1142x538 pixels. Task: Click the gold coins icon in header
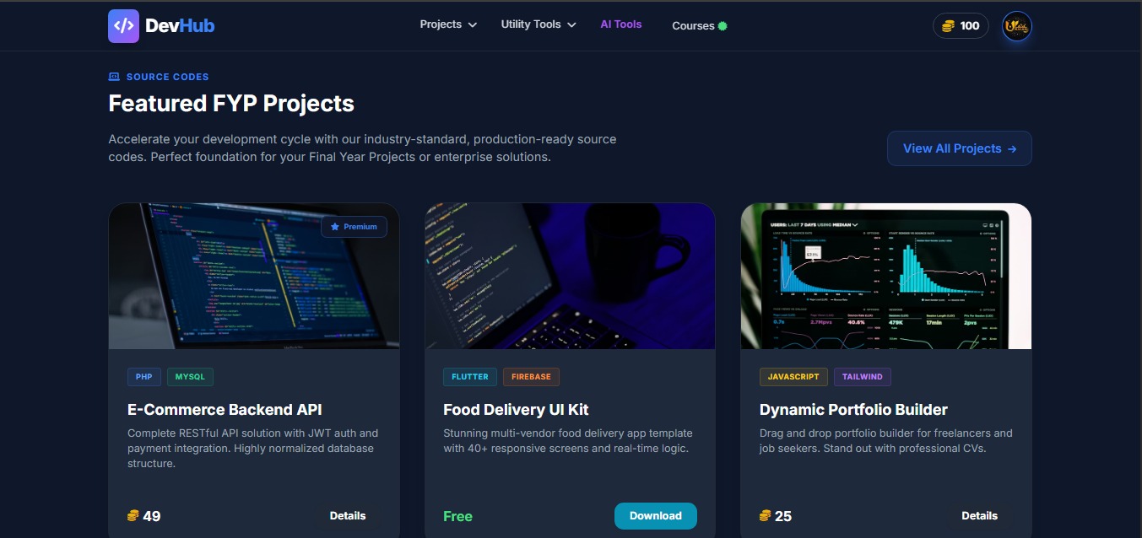(x=948, y=26)
